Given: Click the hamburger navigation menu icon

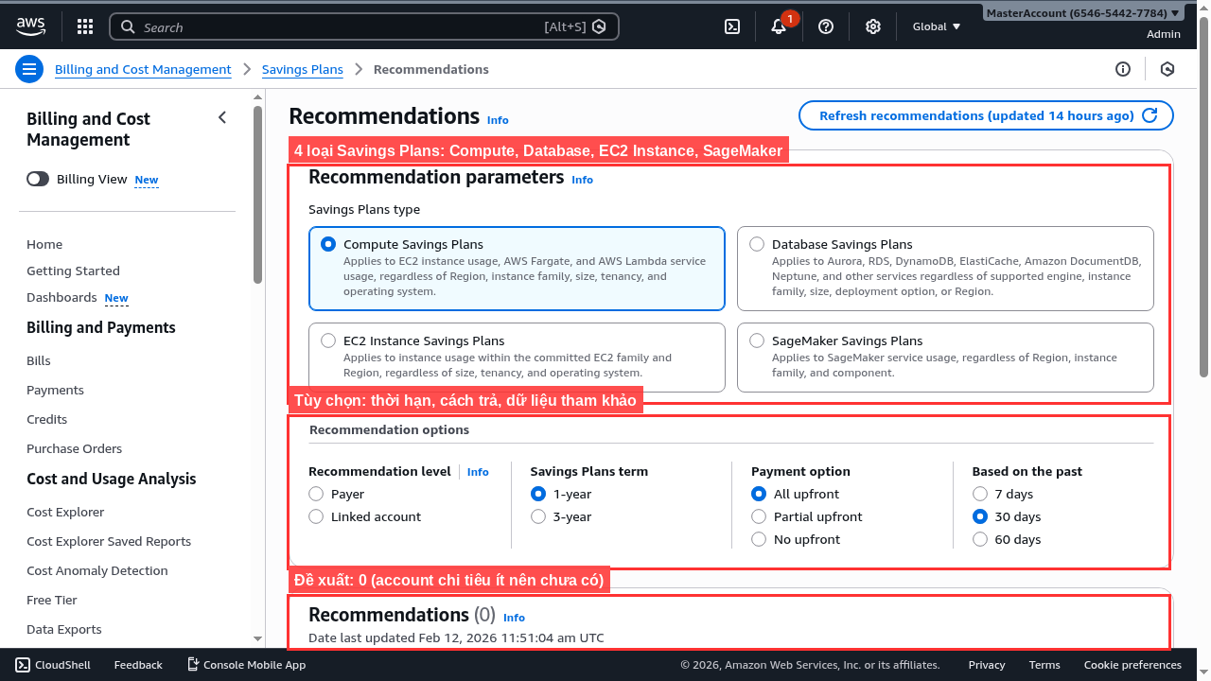Looking at the screenshot, I should tap(29, 69).
